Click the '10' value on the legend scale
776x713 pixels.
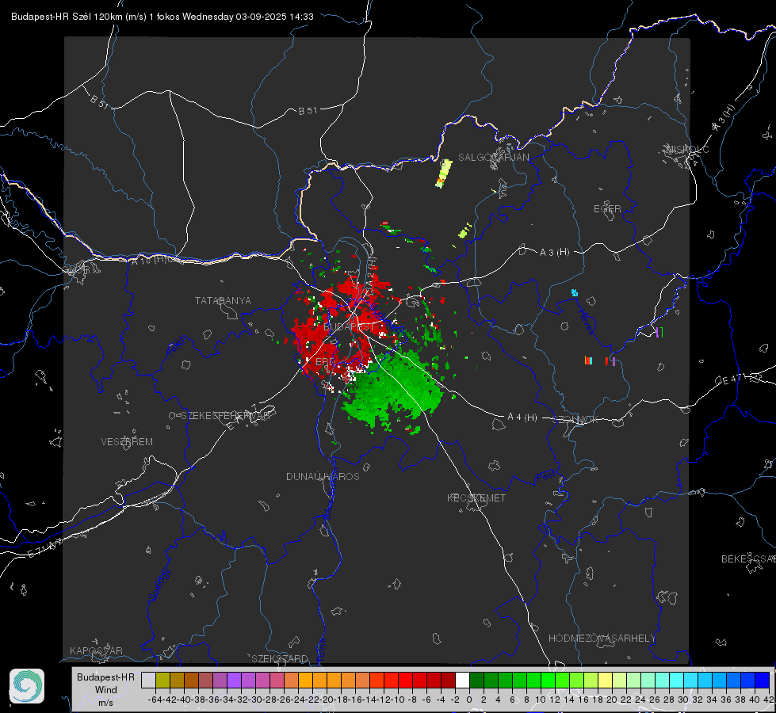tap(541, 700)
